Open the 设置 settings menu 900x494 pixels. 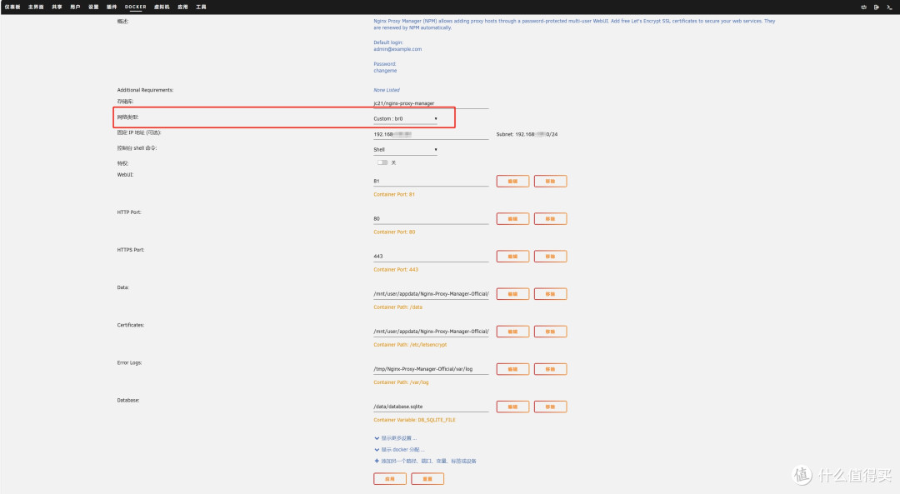[93, 7]
